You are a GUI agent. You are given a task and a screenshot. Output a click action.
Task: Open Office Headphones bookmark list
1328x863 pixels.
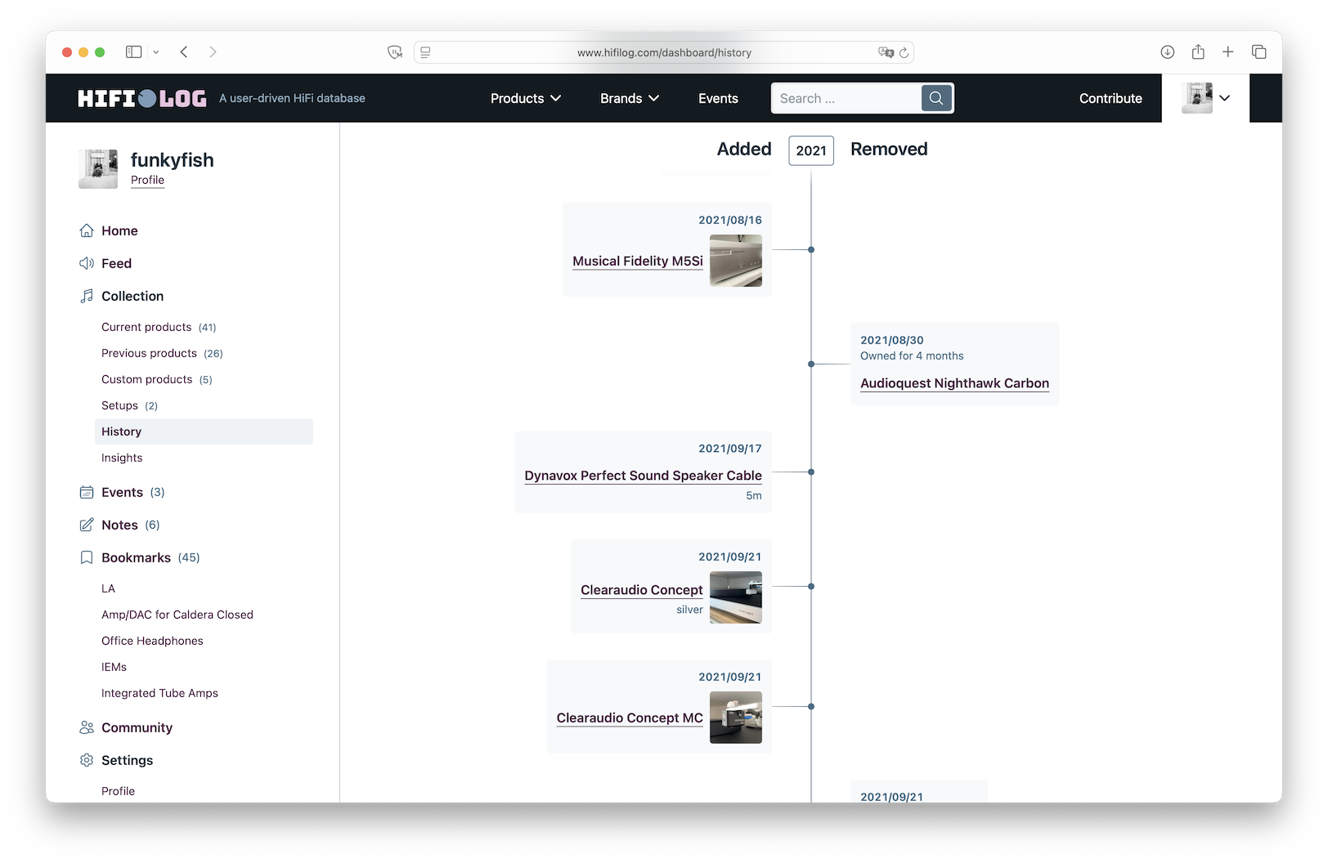pyautogui.click(x=152, y=641)
